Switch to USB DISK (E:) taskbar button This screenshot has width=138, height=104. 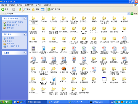[x=37, y=102]
